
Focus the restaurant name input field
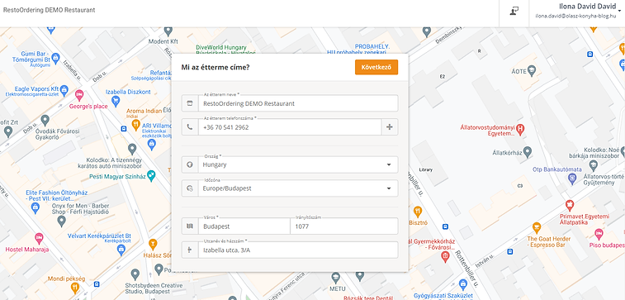(298, 103)
